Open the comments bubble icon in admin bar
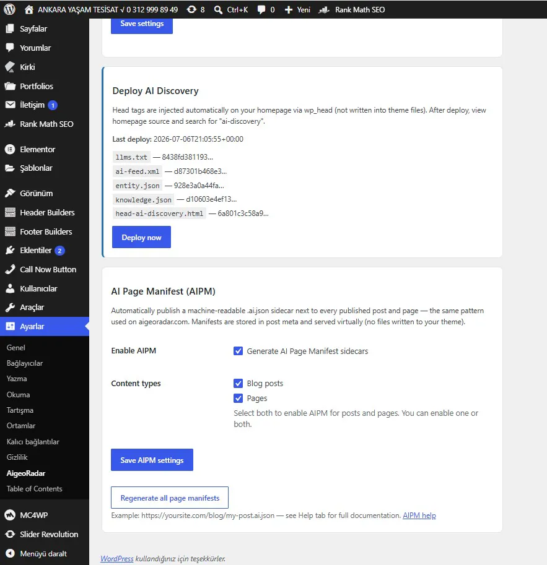This screenshot has width=547, height=565. pyautogui.click(x=261, y=10)
